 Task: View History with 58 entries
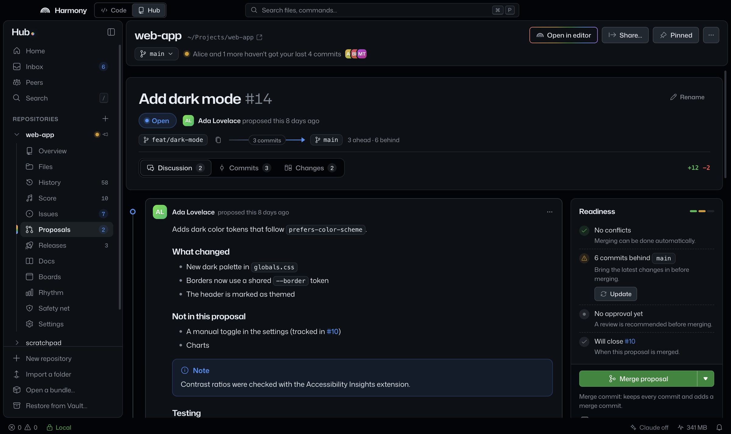67,182
